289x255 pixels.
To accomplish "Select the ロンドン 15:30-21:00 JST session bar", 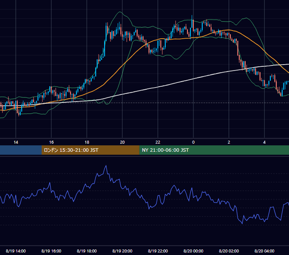I will tap(90, 150).
